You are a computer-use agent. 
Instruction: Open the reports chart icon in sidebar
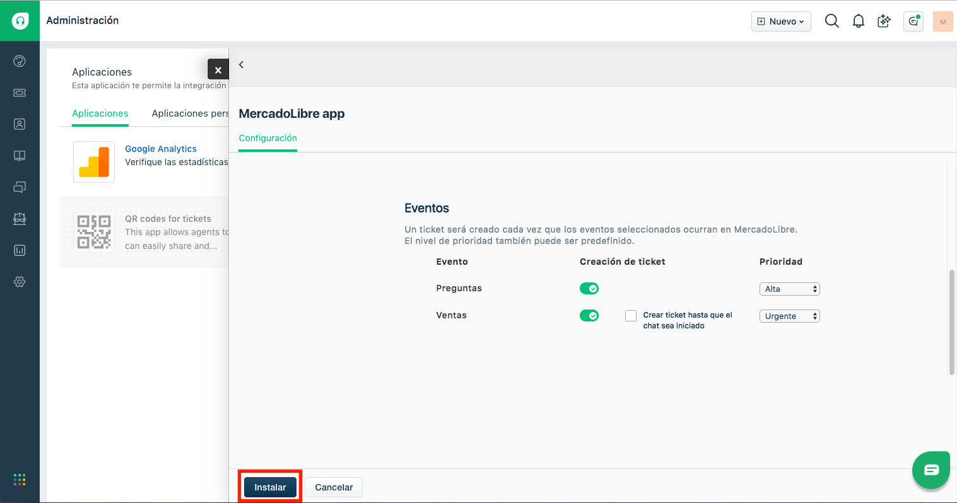pyautogui.click(x=20, y=250)
